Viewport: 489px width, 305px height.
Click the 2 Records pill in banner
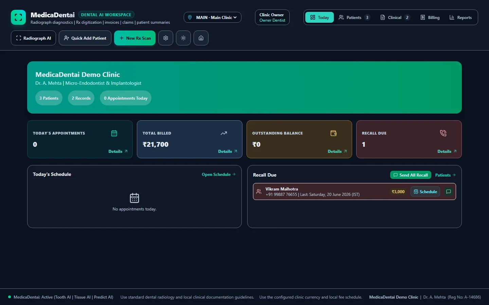81,98
